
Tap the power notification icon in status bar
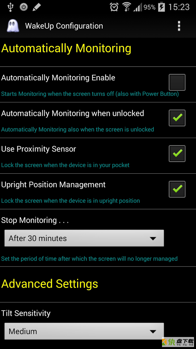(x=24, y=7)
